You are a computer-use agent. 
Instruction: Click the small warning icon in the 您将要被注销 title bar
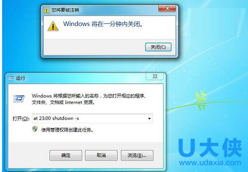[x=47, y=10]
